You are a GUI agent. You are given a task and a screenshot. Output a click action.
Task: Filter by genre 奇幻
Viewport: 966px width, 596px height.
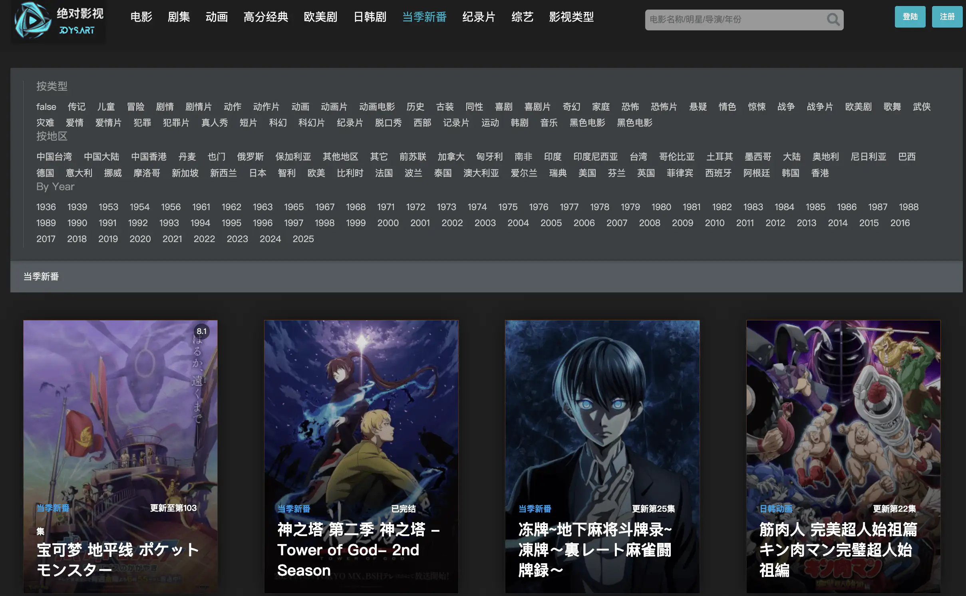pyautogui.click(x=571, y=107)
